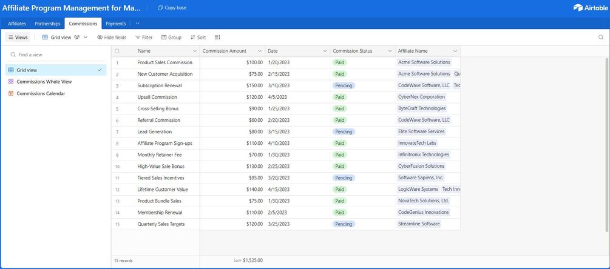Open the Group option

click(172, 38)
